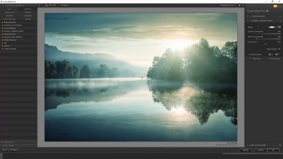Screen dimensions: 283x159
Task: Switch to split preview mode
Action: pos(50,5)
